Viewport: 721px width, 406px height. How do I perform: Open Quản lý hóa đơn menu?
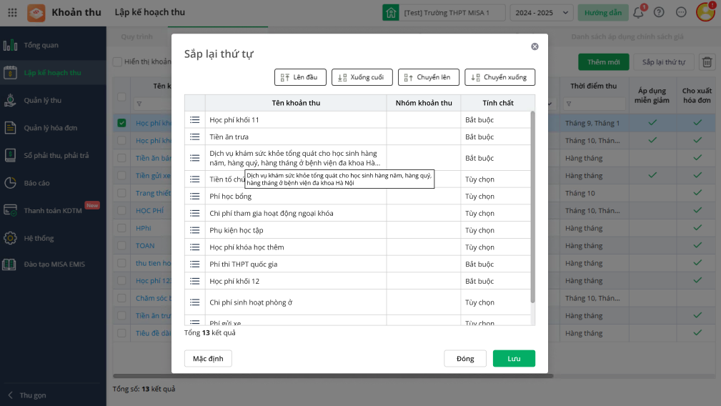pyautogui.click(x=50, y=128)
